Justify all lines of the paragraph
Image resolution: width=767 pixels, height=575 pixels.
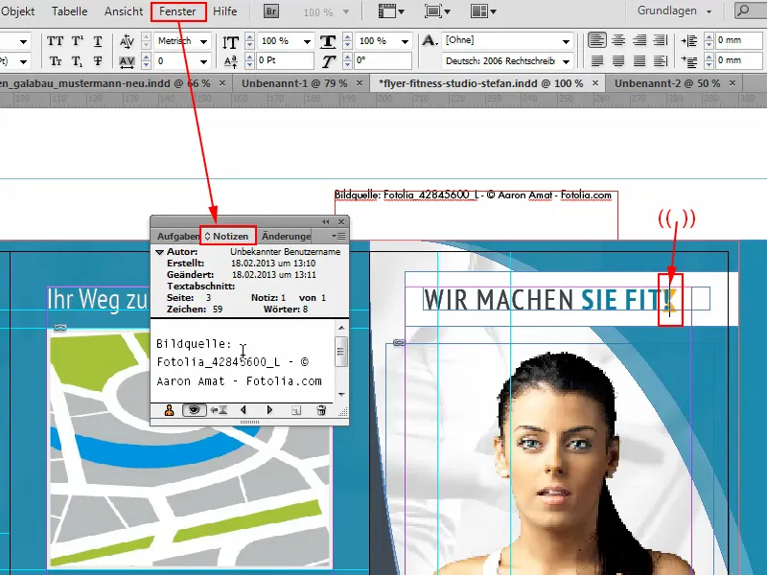point(639,60)
